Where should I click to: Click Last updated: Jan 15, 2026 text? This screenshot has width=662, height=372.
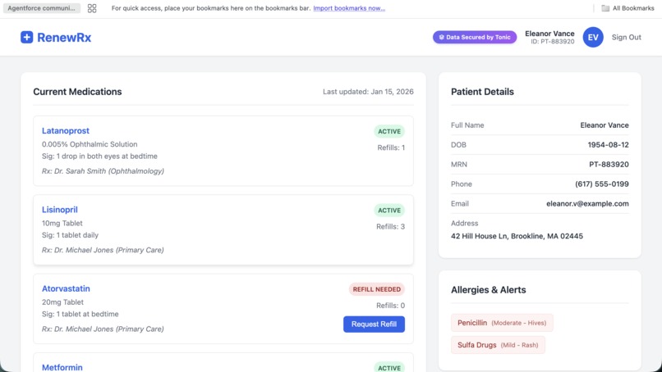tap(368, 92)
